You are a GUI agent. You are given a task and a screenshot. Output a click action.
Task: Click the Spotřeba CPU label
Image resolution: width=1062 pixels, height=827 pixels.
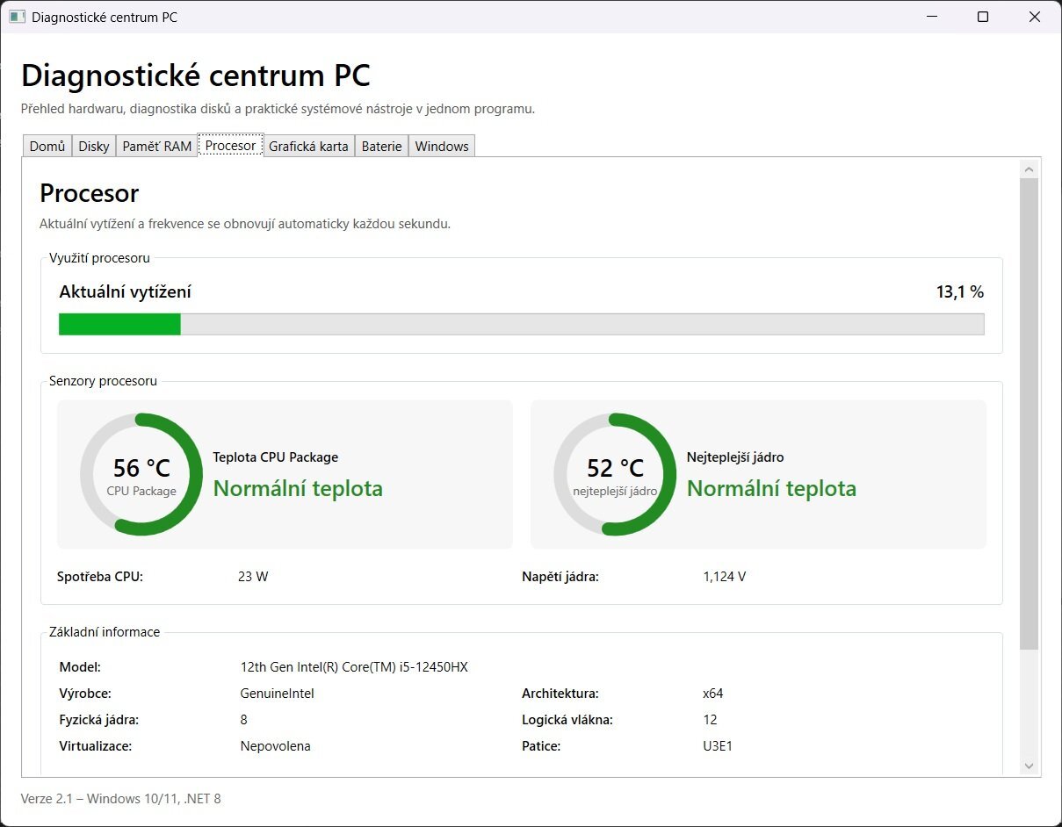click(100, 577)
